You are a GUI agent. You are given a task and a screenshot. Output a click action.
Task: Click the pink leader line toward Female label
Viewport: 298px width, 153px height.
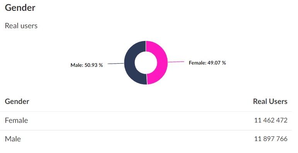point(176,62)
